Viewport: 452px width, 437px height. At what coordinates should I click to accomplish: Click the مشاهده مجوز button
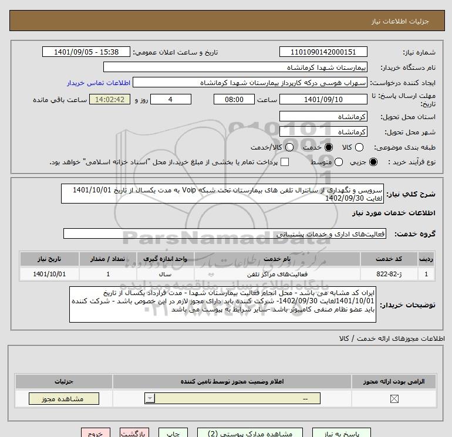point(64,399)
